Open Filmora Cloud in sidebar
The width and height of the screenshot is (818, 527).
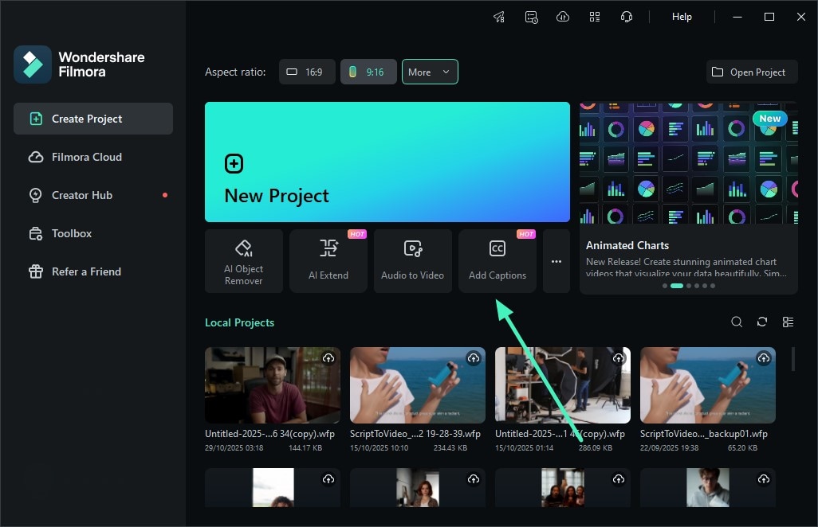pyautogui.click(x=92, y=157)
